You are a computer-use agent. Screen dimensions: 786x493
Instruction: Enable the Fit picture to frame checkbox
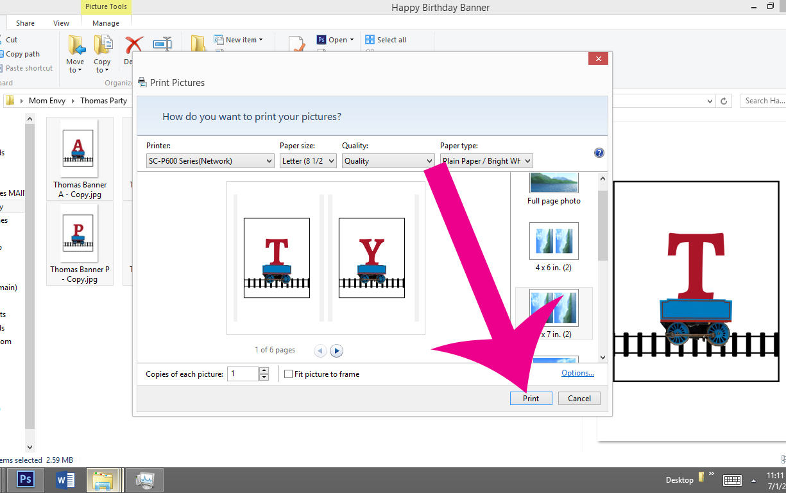pyautogui.click(x=289, y=374)
